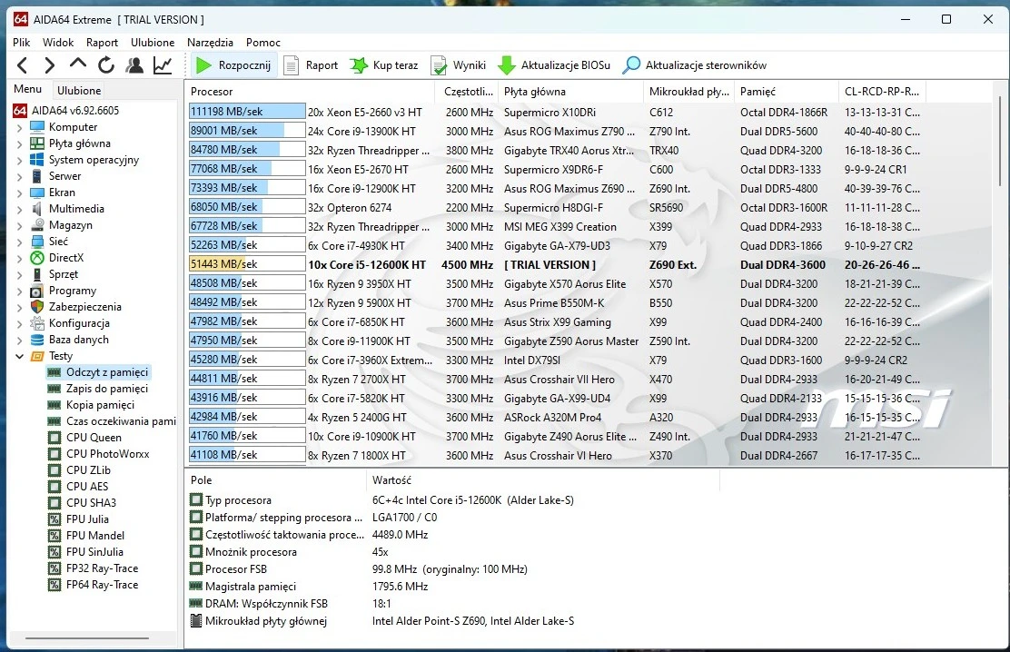This screenshot has width=1010, height=652.
Task: Select CPU Queen benchmark in tree
Action: (94, 438)
